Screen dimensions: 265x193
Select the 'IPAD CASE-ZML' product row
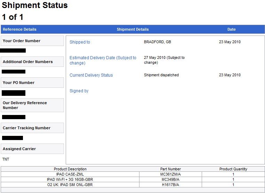click(70, 174)
